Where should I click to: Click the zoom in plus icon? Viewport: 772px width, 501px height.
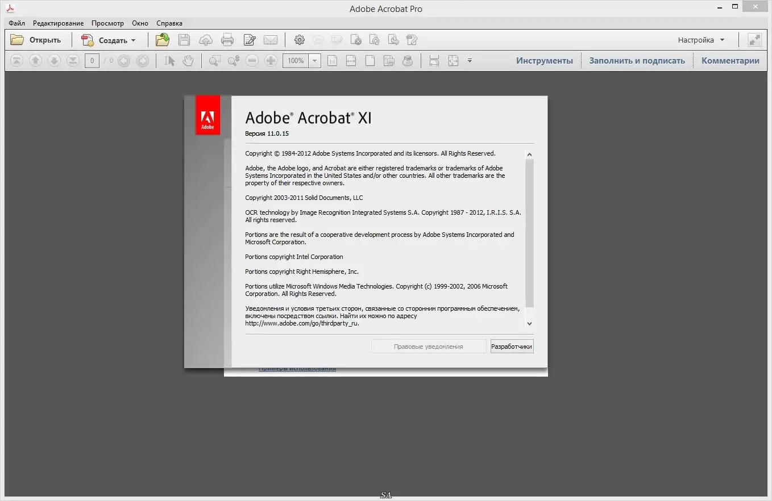[x=271, y=60]
